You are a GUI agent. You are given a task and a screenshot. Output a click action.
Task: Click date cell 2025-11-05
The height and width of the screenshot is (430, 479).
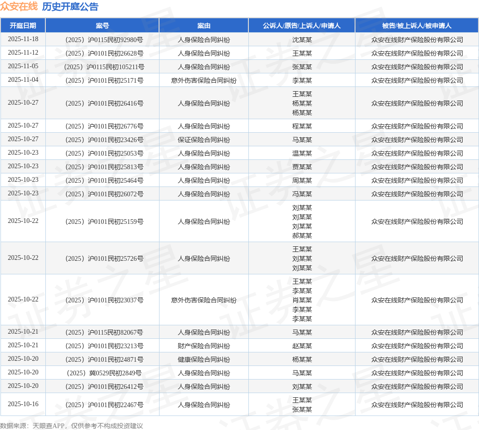pos(23,66)
